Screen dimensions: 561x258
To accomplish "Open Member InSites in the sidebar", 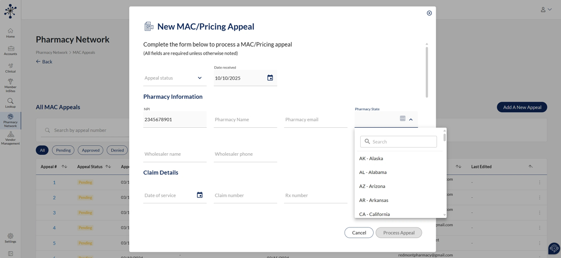I will 11,85.
